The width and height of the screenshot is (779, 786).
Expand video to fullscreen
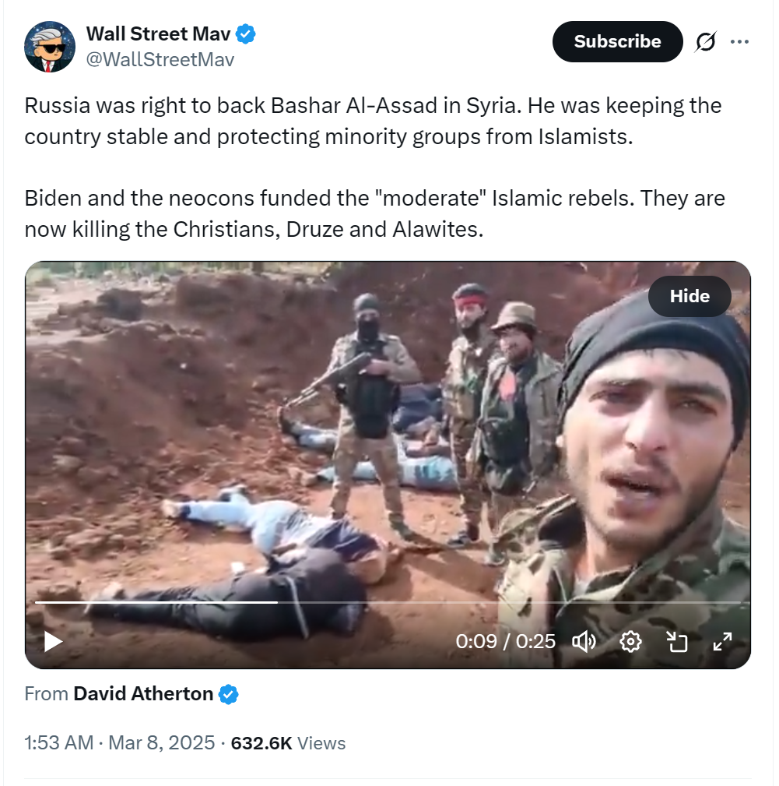(x=722, y=641)
